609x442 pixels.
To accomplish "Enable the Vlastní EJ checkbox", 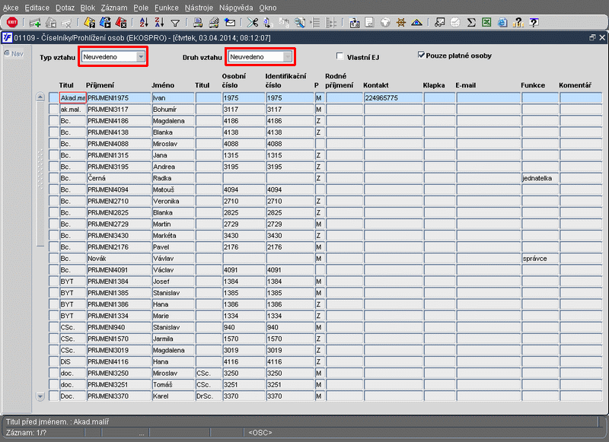I will [340, 56].
